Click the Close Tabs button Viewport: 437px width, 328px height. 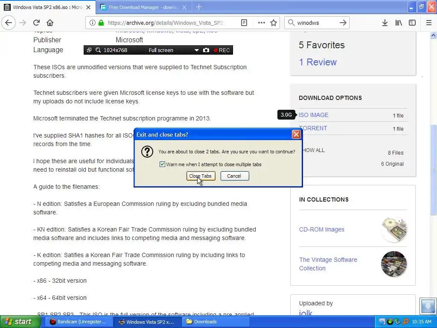tap(201, 176)
